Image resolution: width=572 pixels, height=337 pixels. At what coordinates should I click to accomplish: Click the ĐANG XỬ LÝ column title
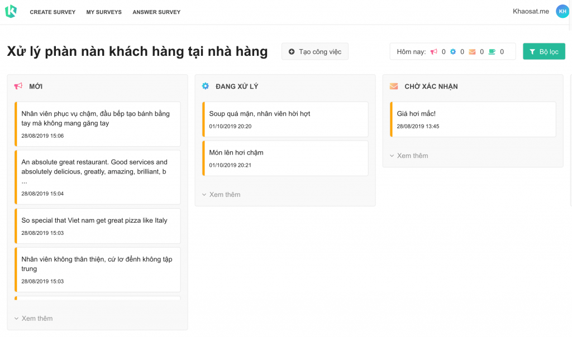click(237, 86)
